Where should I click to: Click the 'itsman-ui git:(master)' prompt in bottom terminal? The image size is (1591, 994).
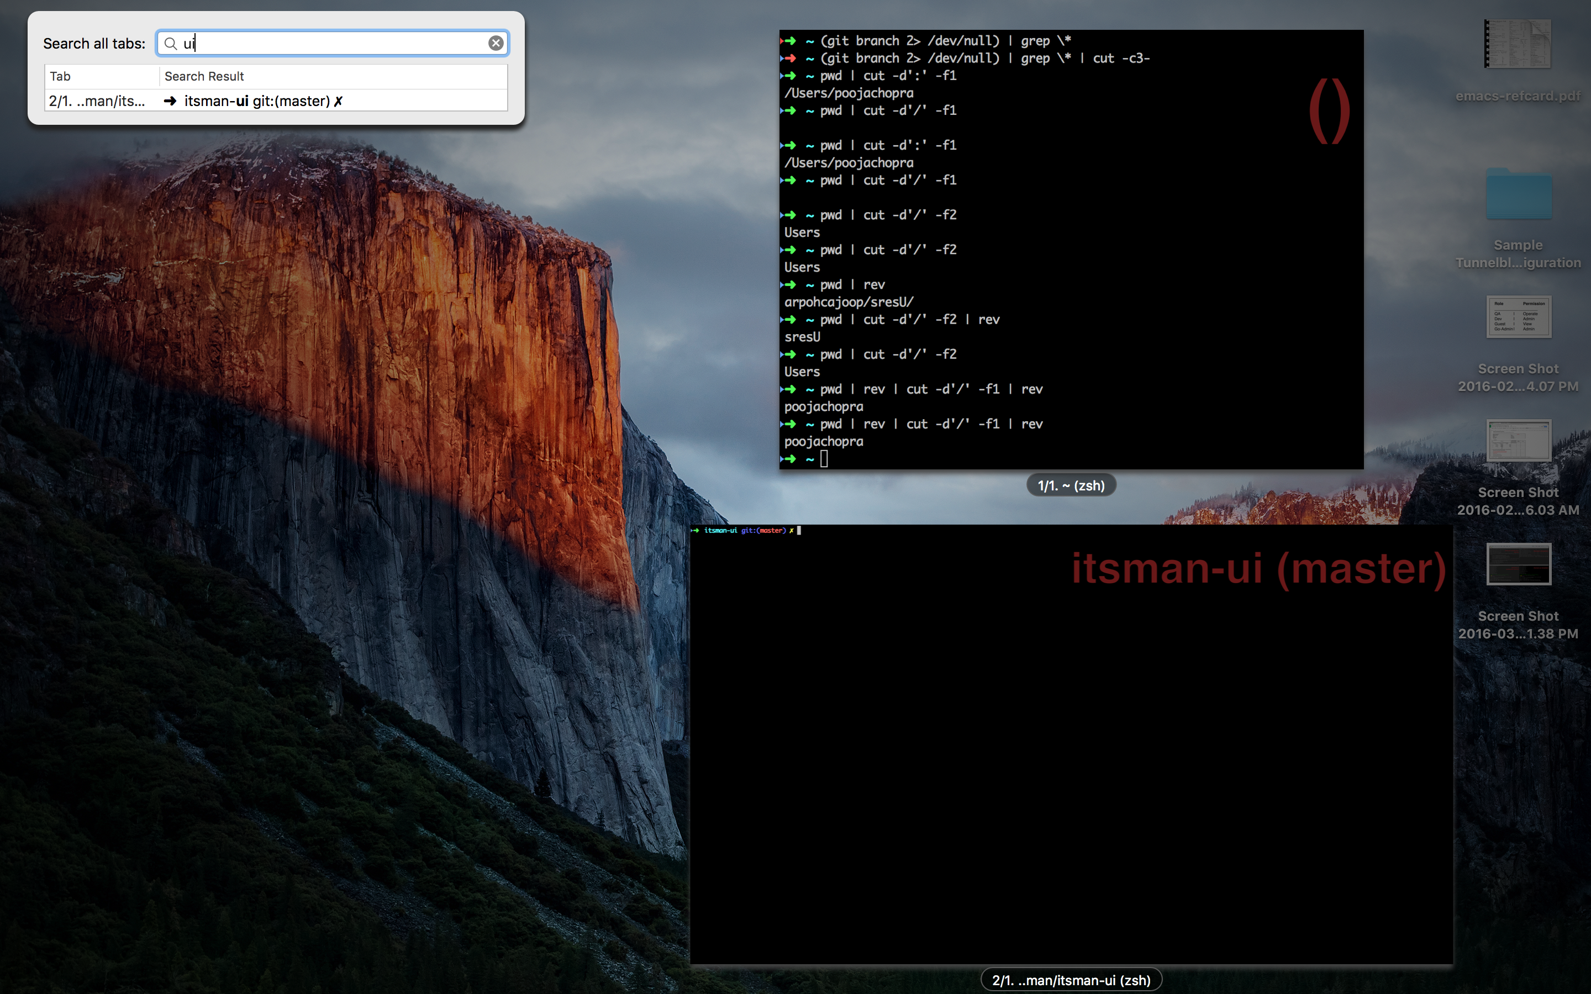point(750,530)
